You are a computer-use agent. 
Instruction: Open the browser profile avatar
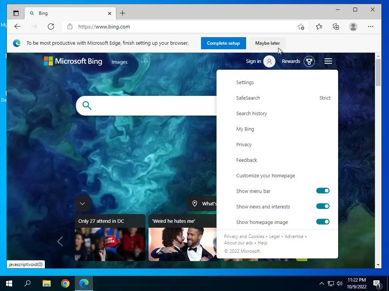point(353,27)
